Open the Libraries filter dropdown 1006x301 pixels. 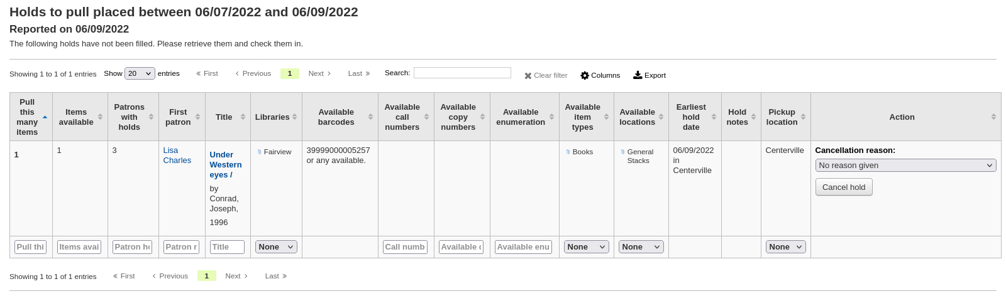click(x=276, y=247)
